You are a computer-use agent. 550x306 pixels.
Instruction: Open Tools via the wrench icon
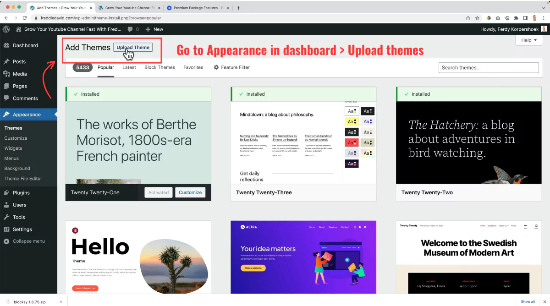[8, 217]
